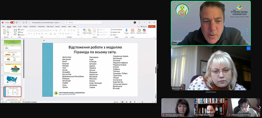Open the Shapes gallery

pos(85,31)
